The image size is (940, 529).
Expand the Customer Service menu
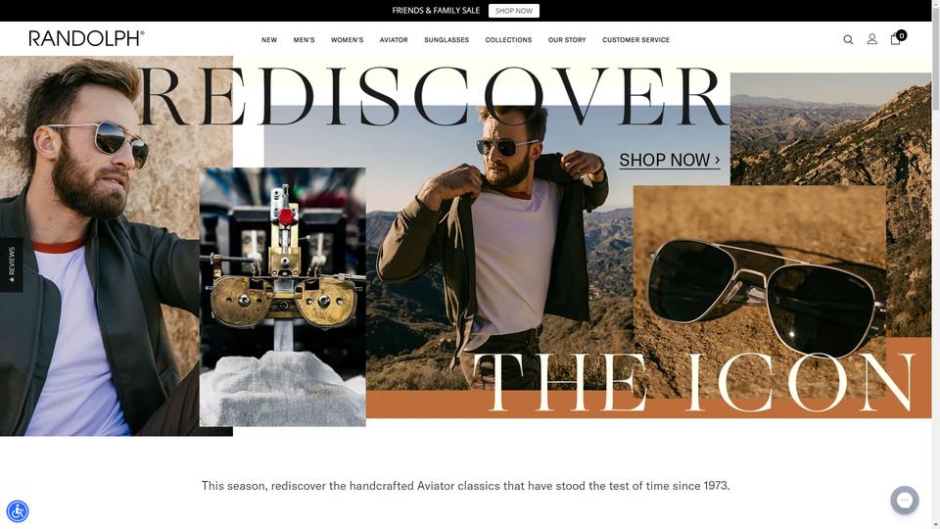click(636, 39)
